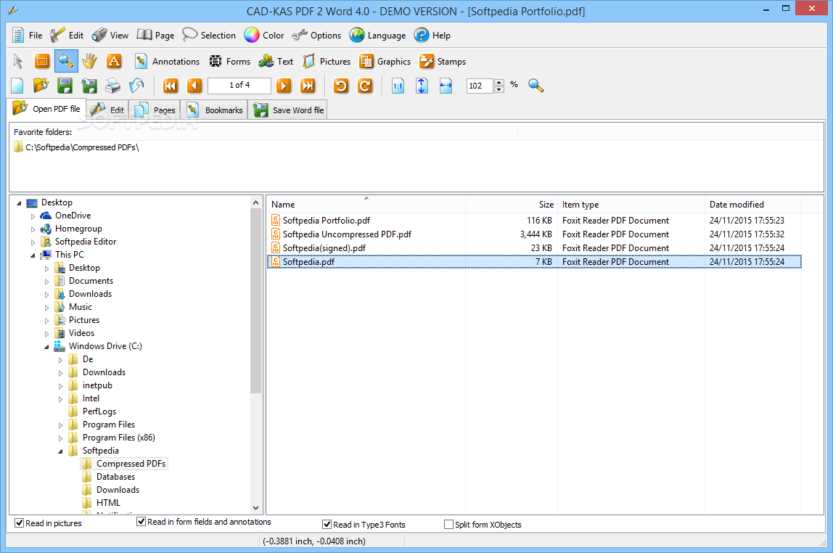The image size is (833, 553).
Task: Go to the previous page
Action: click(194, 86)
